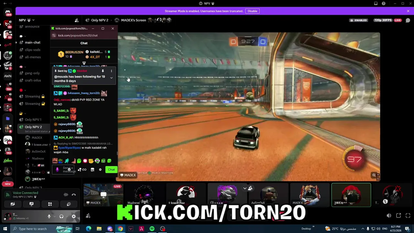Viewport: 414px width, 233px height.
Task: Toggle the ENABLED stream indicator
Action: click(x=358, y=20)
